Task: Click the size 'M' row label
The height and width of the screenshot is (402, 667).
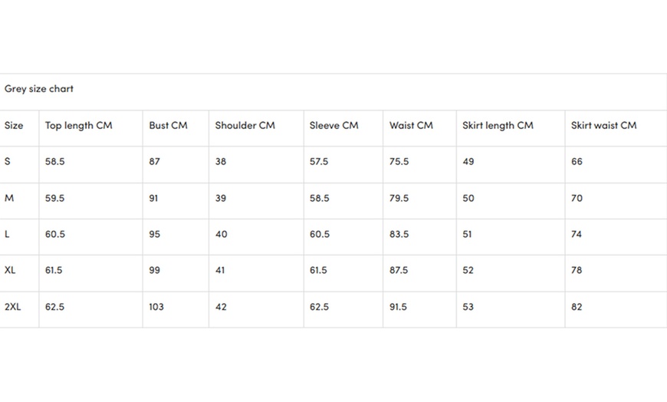Action: (9, 198)
